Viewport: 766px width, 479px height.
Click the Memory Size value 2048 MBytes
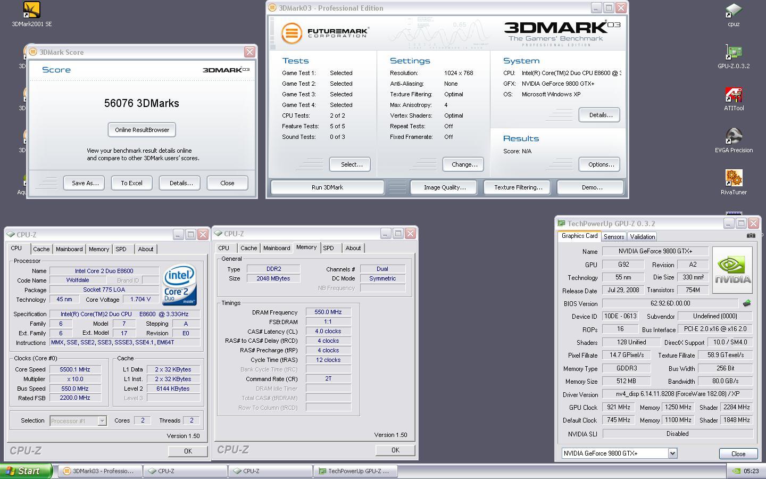click(x=273, y=278)
